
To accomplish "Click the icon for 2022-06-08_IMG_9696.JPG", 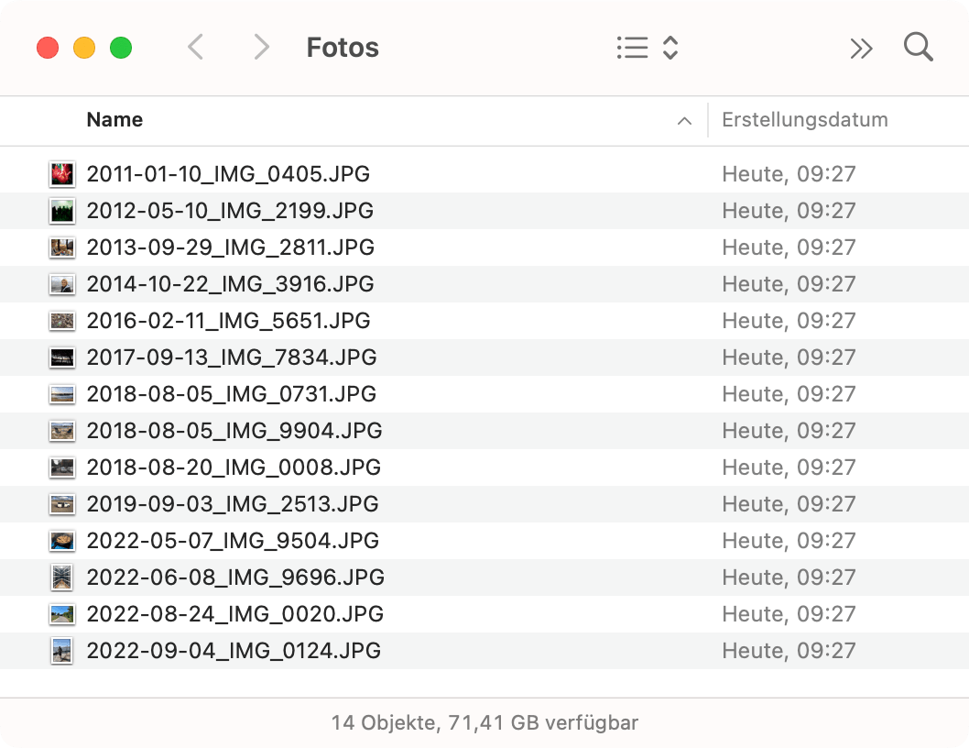I will (61, 577).
